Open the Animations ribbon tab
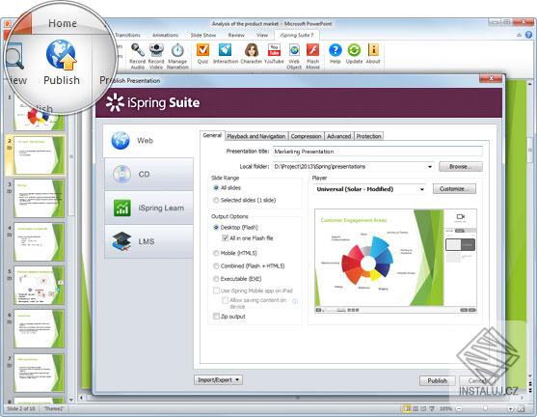Image resolution: width=537 pixels, height=417 pixels. [165, 35]
